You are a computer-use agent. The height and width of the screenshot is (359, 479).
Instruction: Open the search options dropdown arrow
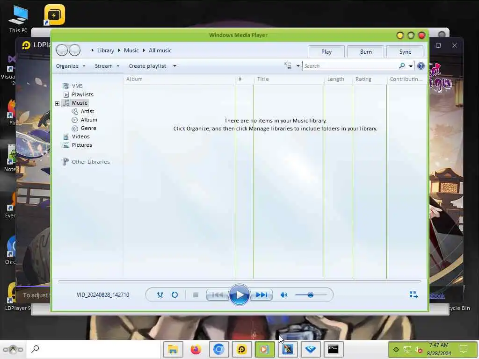[x=411, y=66]
